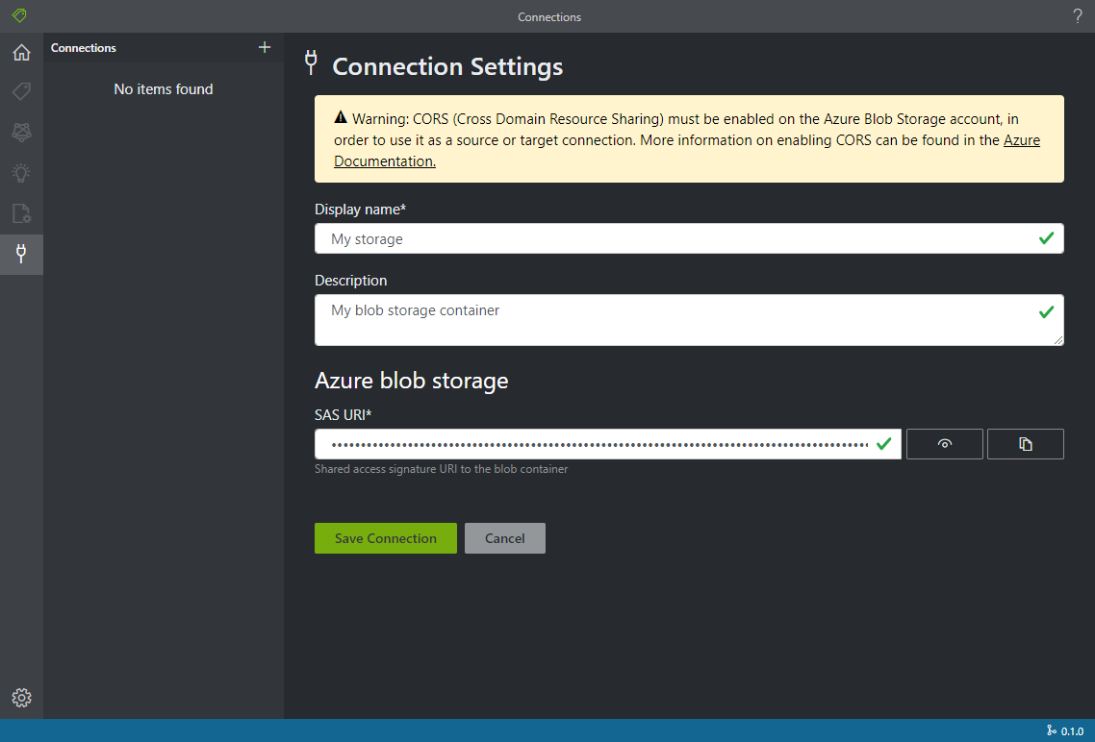This screenshot has height=742, width=1095.
Task: Click the 'Connections' window title text
Action: 549,16
